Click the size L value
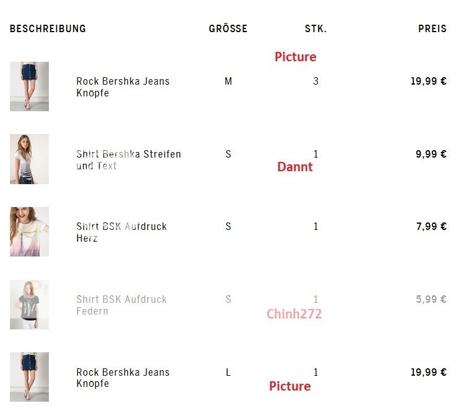The width and height of the screenshot is (472, 419). [x=228, y=372]
